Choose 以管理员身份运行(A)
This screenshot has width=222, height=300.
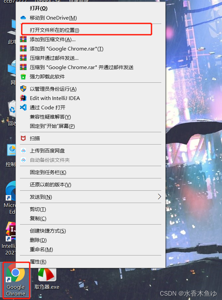(91, 89)
